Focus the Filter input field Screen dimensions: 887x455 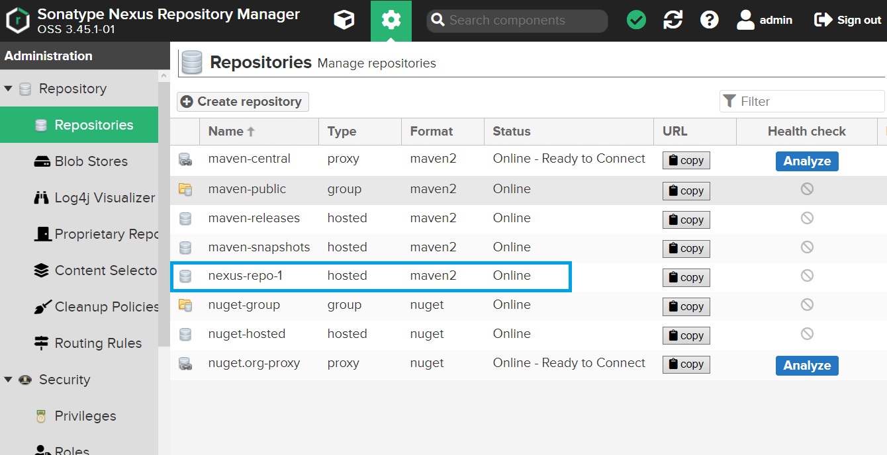(802, 101)
